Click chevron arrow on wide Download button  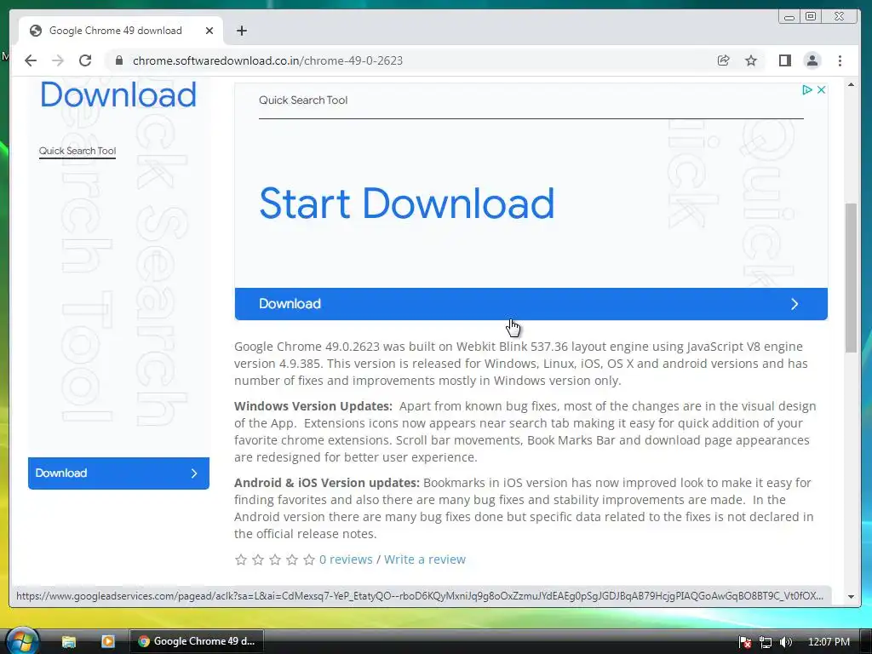pos(795,304)
